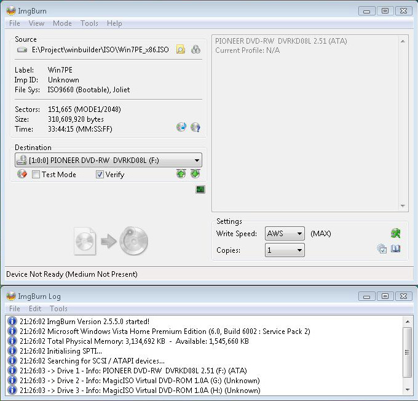418x401 pixels.
Task: Open advanced settings gear checklist icon
Action: [382, 248]
